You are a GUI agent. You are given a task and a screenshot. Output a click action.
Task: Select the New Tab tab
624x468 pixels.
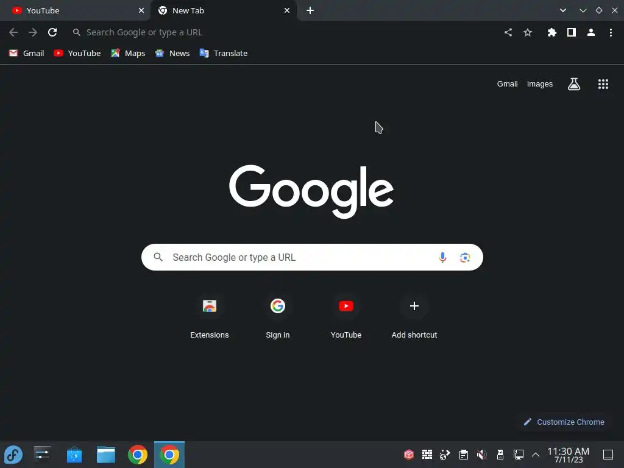[x=223, y=11]
